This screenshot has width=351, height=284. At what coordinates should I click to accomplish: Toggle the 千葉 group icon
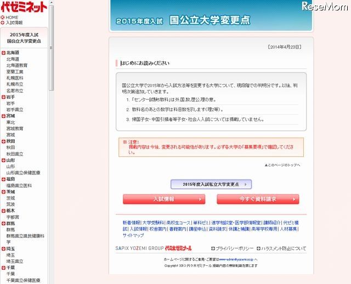(3, 268)
